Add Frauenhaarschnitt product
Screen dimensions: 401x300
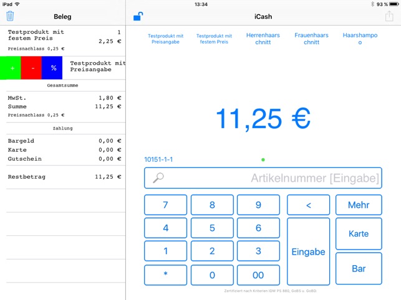[x=311, y=39]
